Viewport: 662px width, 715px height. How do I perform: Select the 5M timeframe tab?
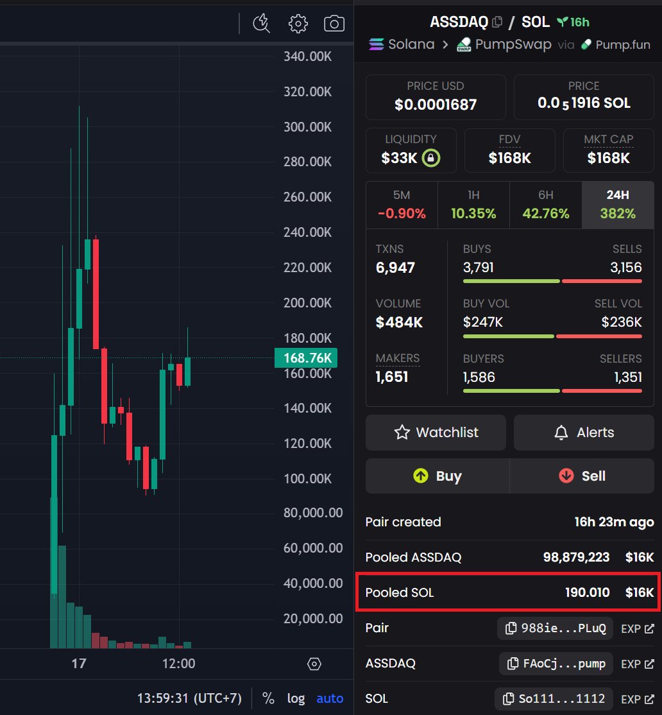[402, 205]
